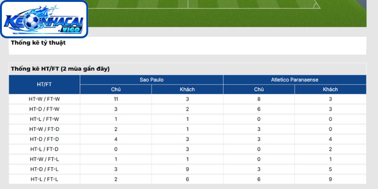Select the HT-L / FT-W row label
378x189 pixels.
44,119
